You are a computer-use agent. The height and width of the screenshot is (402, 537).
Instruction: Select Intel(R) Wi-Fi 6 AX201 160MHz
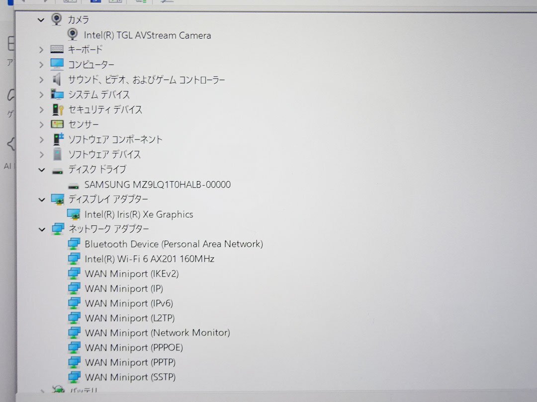point(149,259)
